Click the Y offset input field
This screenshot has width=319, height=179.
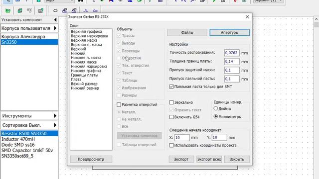[219, 138]
